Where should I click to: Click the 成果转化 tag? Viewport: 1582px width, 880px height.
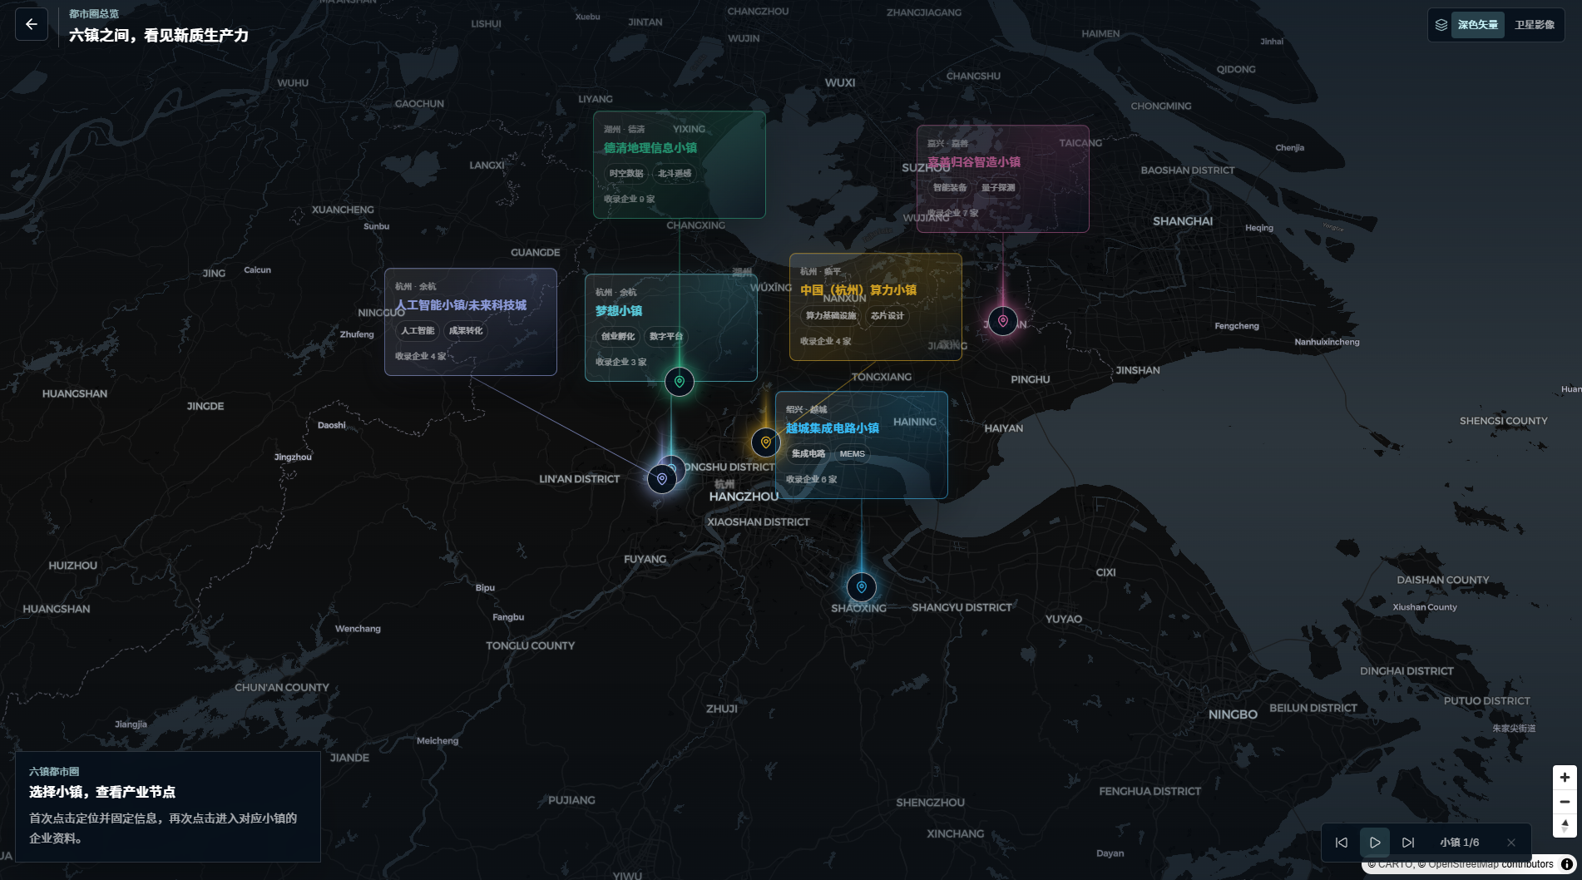466,331
